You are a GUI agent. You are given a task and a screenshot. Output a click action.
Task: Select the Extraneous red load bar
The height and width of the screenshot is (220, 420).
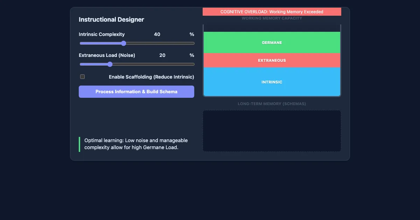click(272, 60)
